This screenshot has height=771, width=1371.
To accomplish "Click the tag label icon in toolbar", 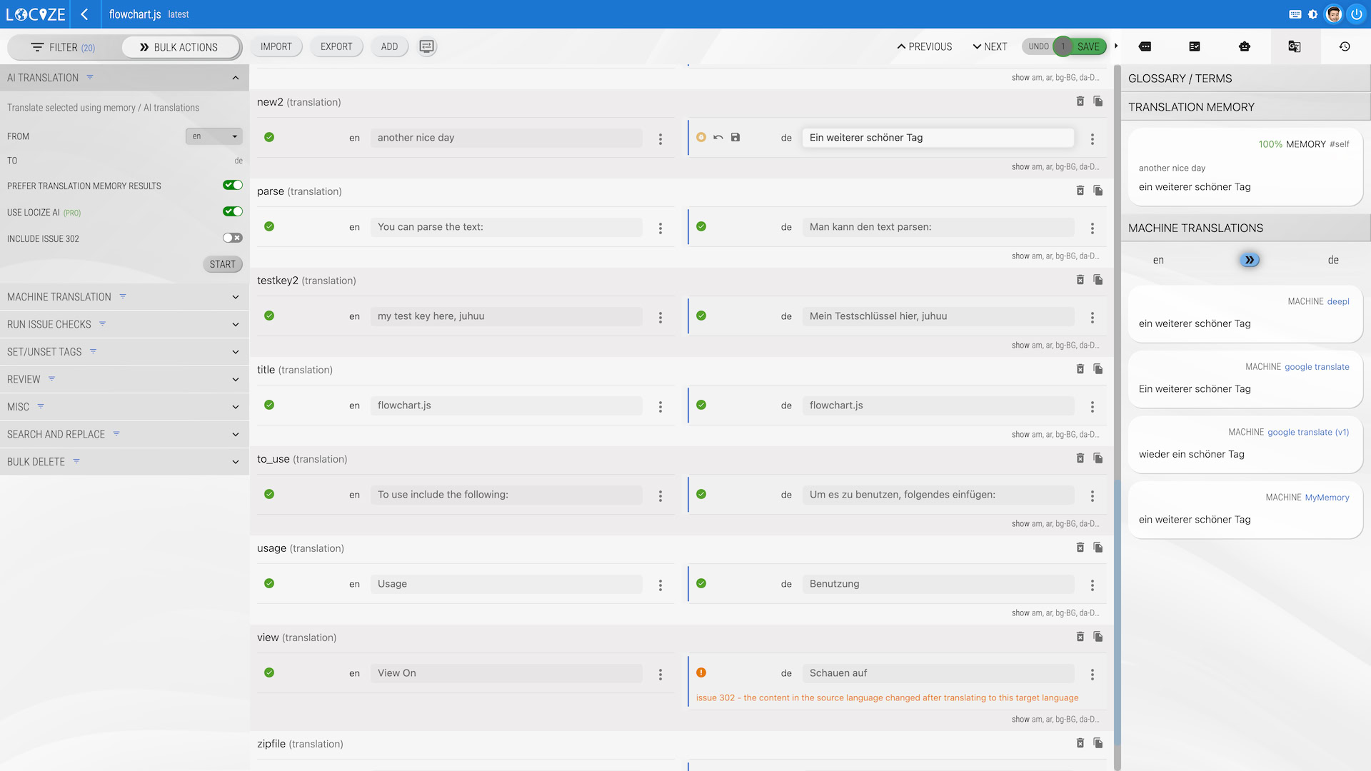I will tap(1145, 46).
